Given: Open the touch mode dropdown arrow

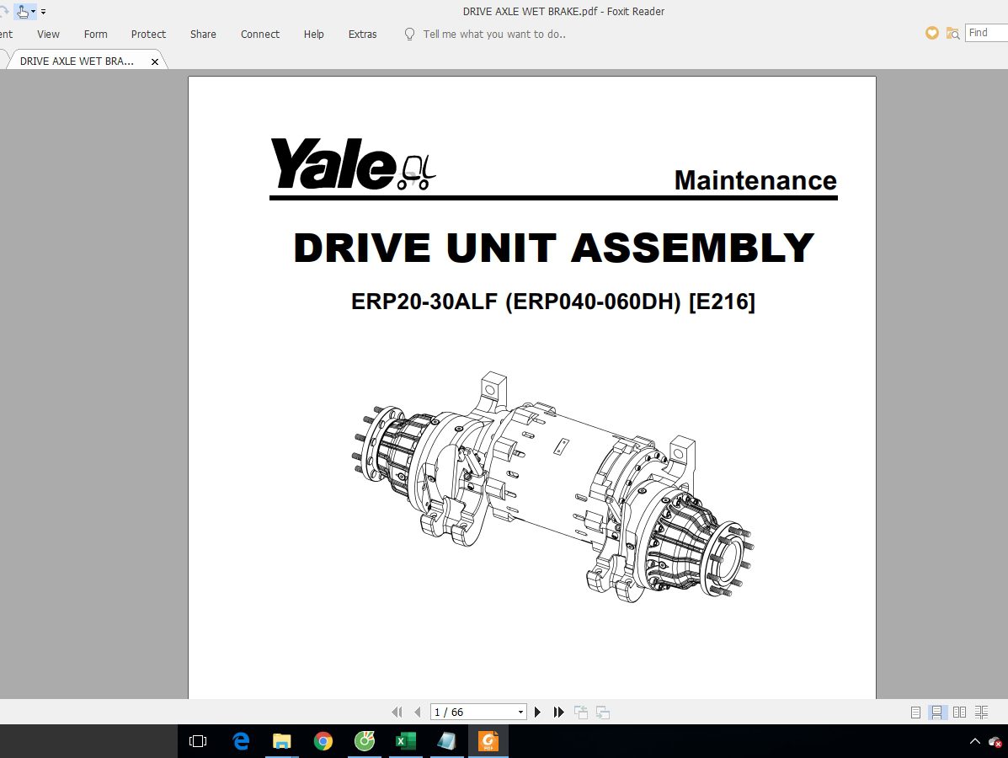Looking at the screenshot, I should 34,11.
